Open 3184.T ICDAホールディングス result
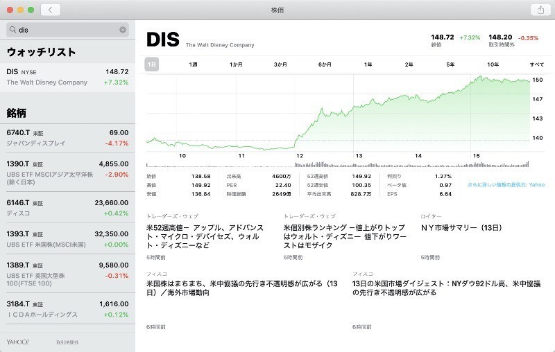Image resolution: width=555 pixels, height=352 pixels. point(67,308)
